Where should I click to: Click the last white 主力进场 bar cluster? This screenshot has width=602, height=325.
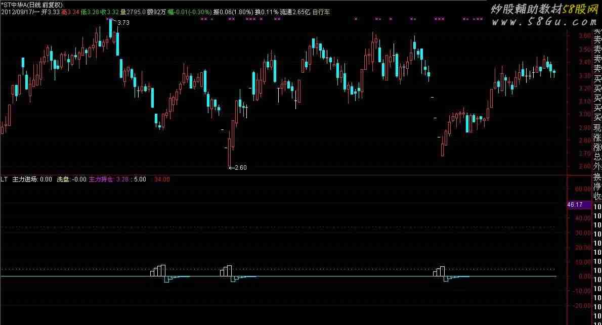(x=439, y=271)
